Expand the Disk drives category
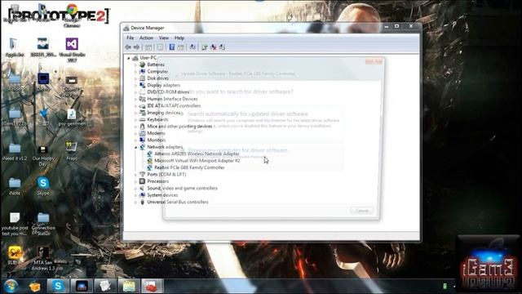The height and width of the screenshot is (294, 522). [x=135, y=78]
